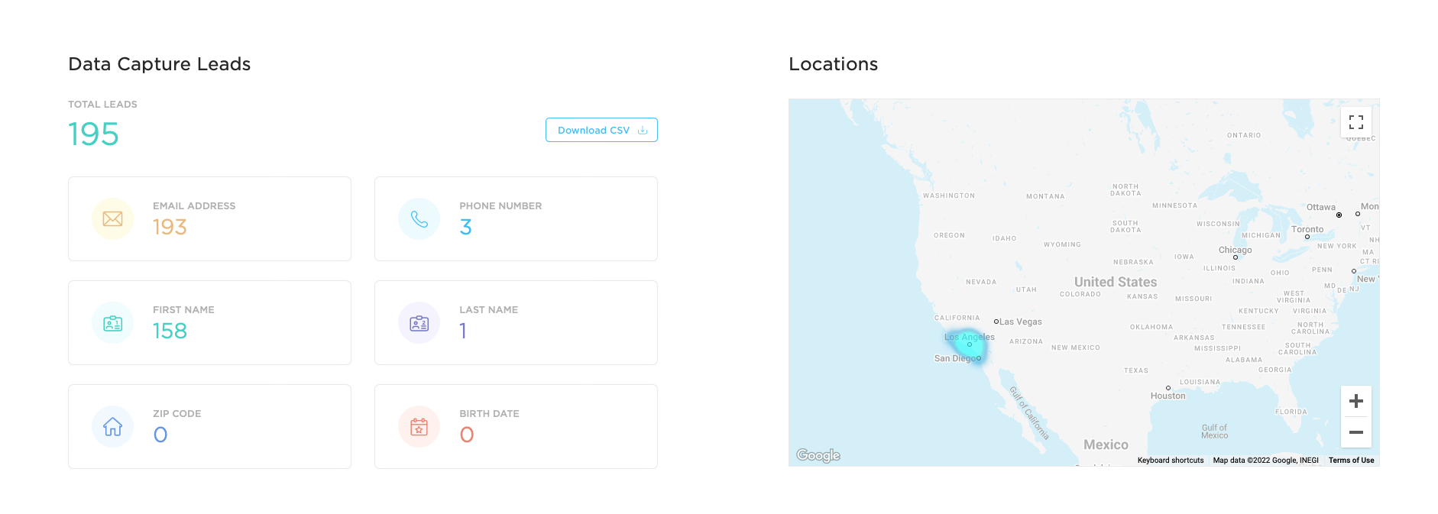1438x514 pixels.
Task: Click the birth date calendar icon
Action: pos(419,427)
